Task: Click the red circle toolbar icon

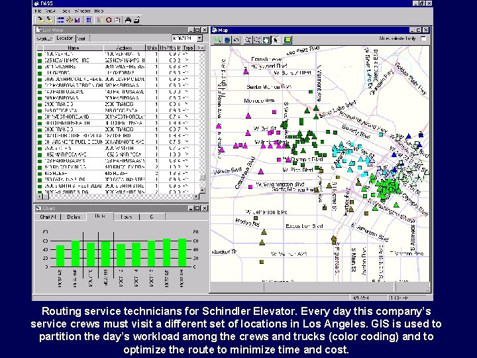Action: click(109, 20)
